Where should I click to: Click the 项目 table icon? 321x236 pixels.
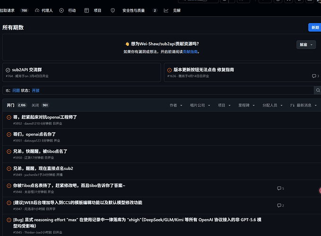pos(86,10)
